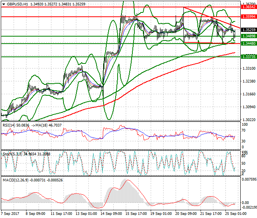Click the 15 Sep 17:00 time axis label
Viewport: 257px width, 218px height.
click(136, 214)
